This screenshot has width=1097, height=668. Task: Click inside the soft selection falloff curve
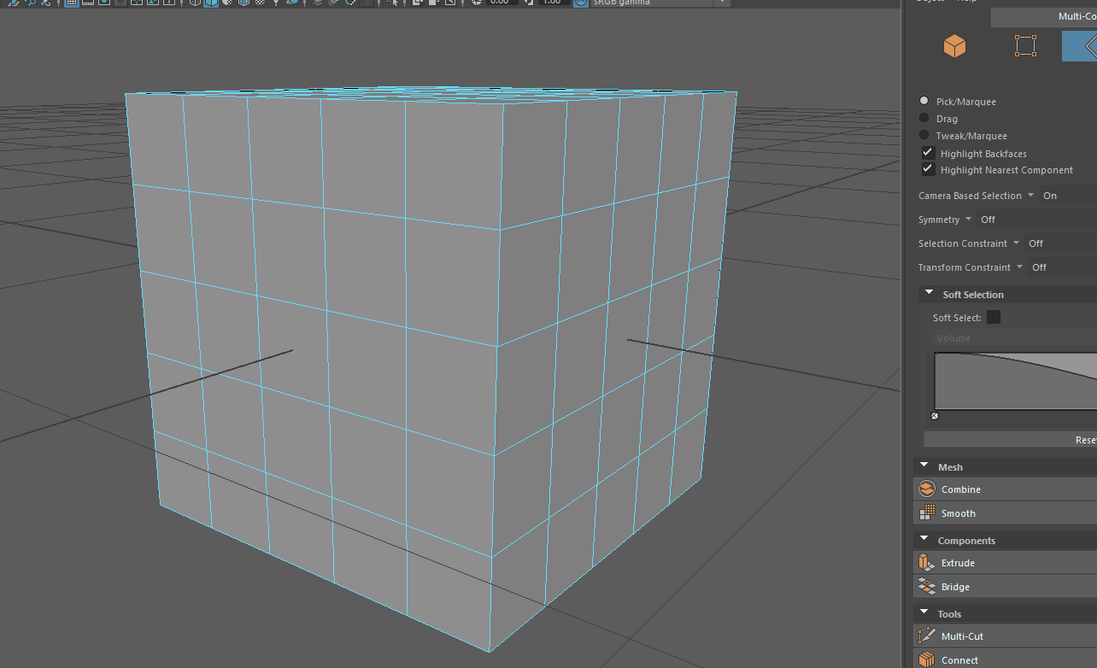(1016, 381)
